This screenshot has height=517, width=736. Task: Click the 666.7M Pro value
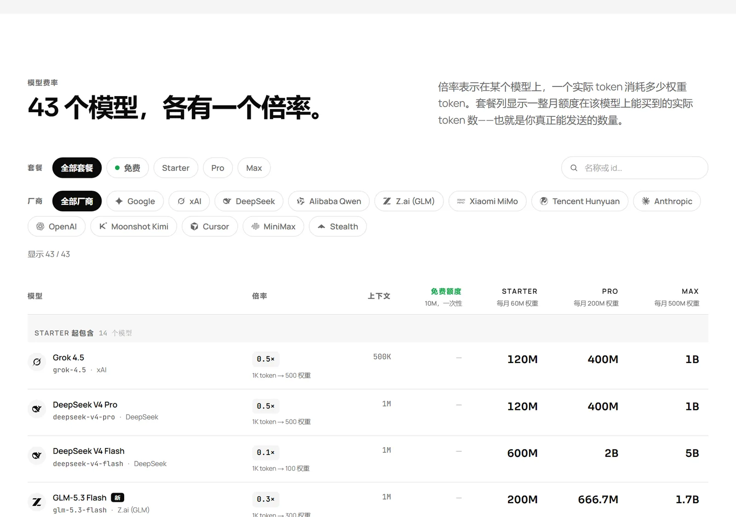pyautogui.click(x=598, y=500)
